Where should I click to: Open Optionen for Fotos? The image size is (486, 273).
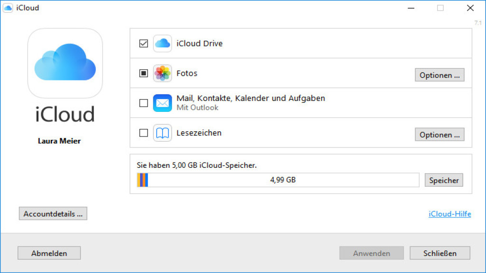[439, 74]
